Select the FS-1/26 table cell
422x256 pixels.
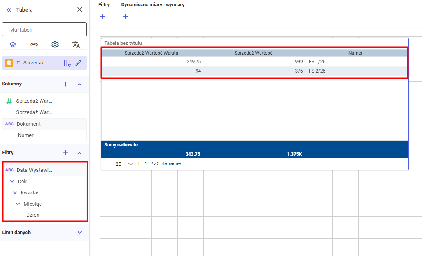[317, 62]
